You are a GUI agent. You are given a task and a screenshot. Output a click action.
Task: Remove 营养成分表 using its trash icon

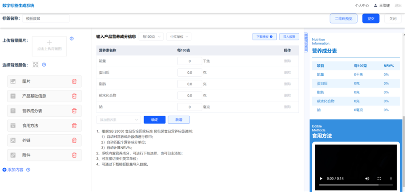tap(74, 111)
